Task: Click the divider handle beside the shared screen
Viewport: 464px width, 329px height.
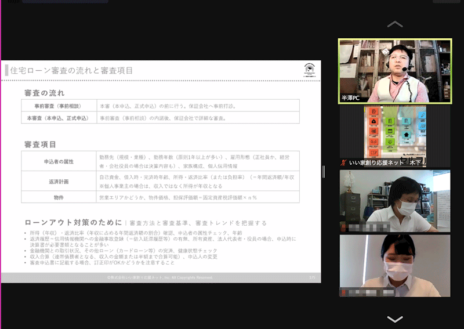Action: click(324, 171)
